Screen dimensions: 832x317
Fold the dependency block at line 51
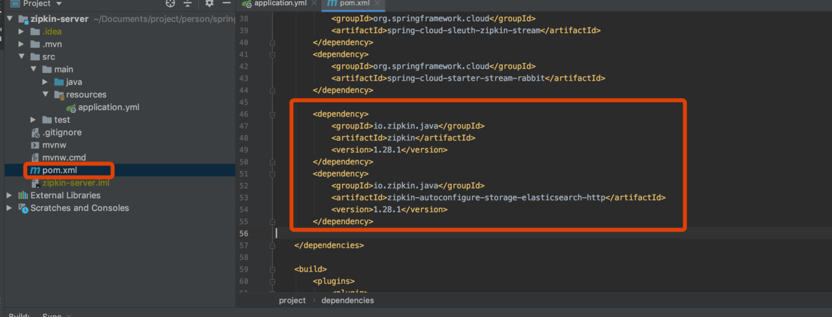(x=273, y=173)
